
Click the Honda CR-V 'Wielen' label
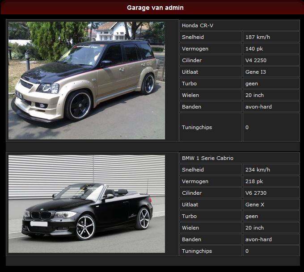[190, 95]
